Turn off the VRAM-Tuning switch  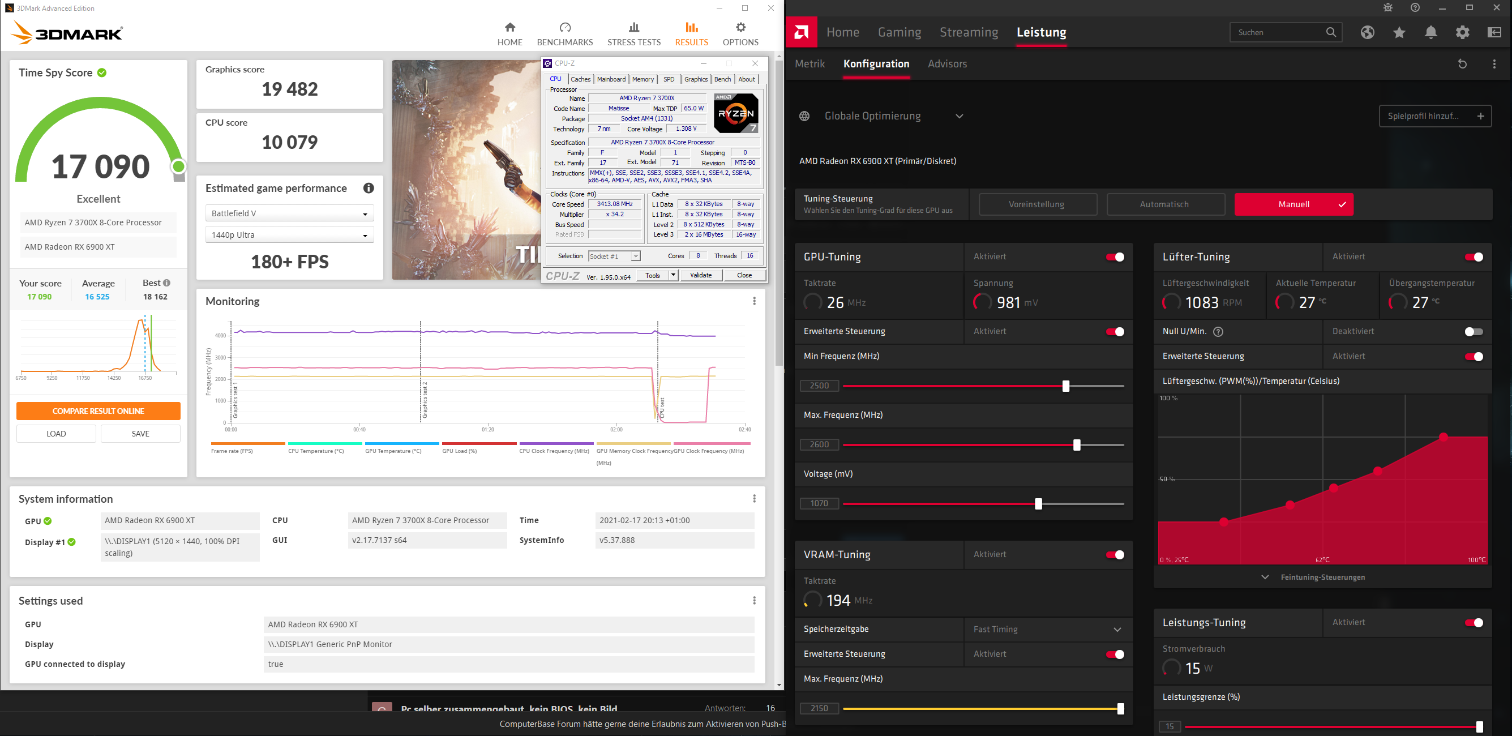(x=1115, y=555)
